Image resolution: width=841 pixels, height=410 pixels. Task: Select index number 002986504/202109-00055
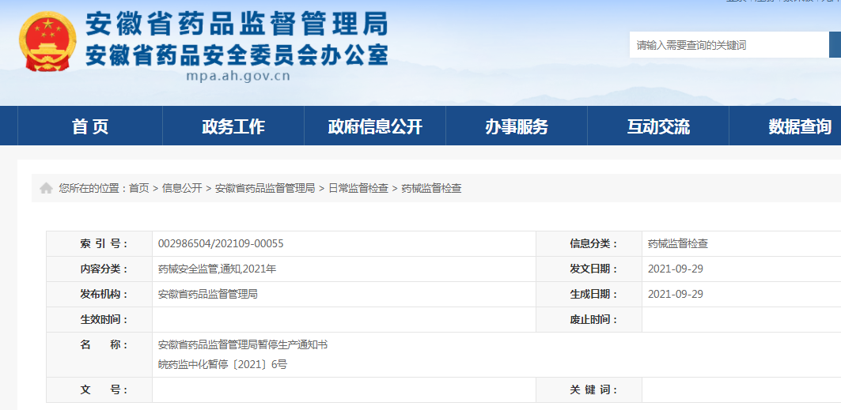[221, 244]
